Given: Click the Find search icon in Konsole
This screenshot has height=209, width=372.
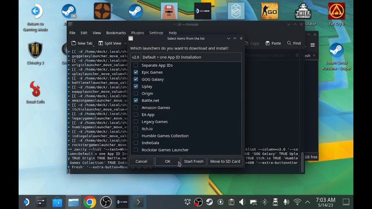Looking at the screenshot, I should (294, 43).
